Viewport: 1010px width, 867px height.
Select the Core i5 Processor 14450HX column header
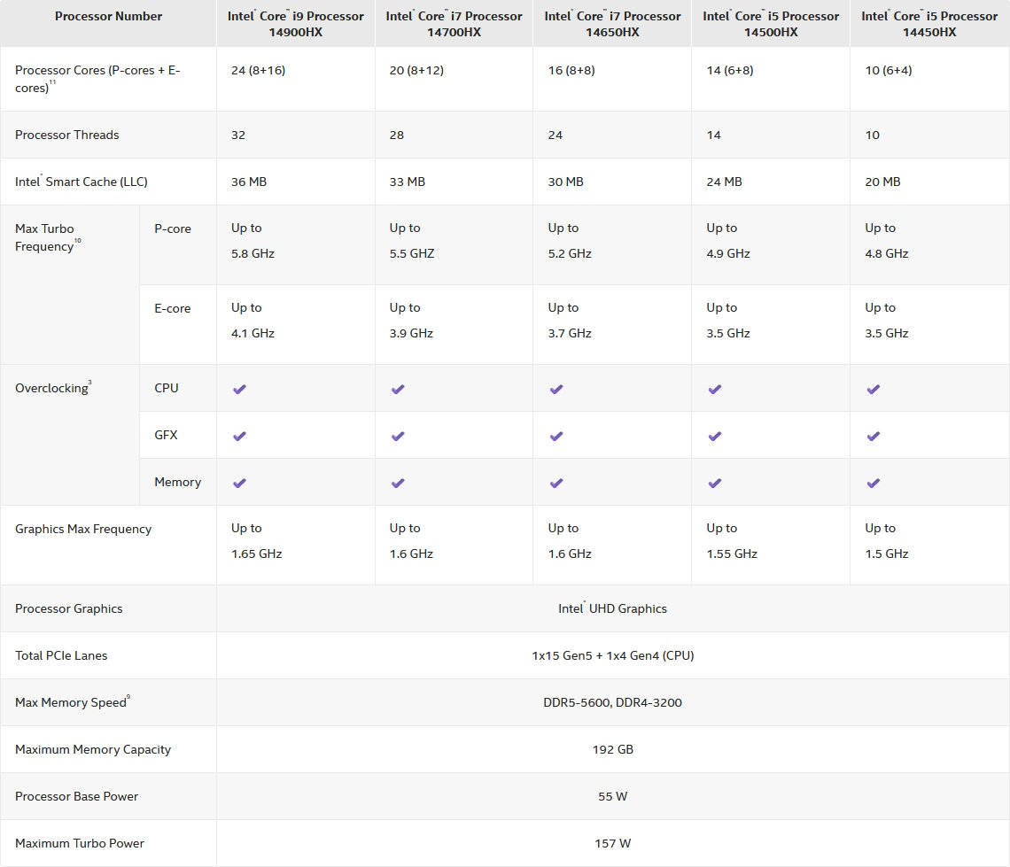click(929, 24)
